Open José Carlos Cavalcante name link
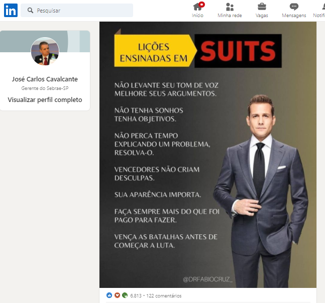The width and height of the screenshot is (325, 303). [45, 79]
